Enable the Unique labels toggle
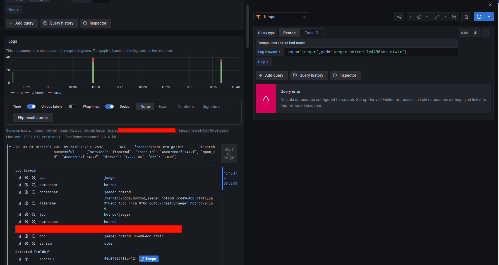499x265 pixels. click(73, 107)
